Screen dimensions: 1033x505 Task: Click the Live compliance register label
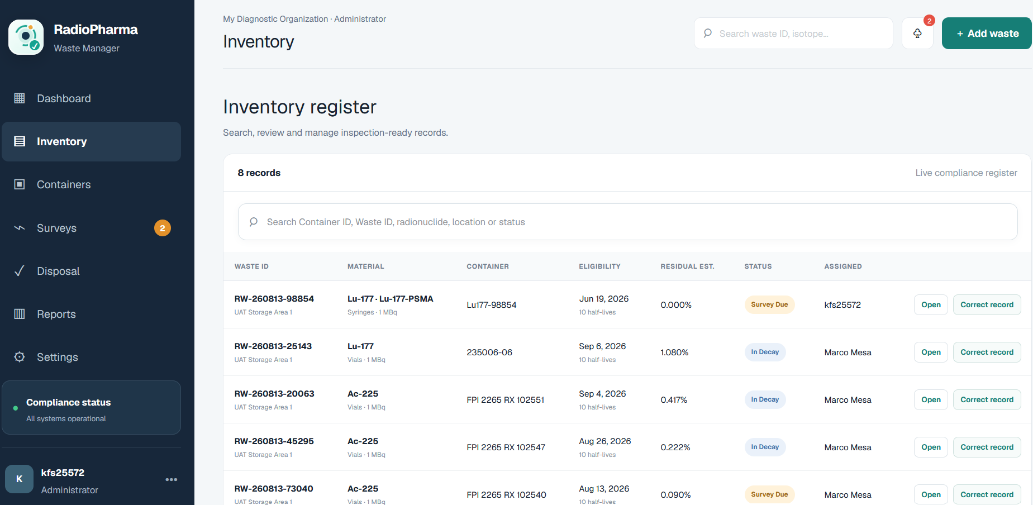(x=967, y=173)
